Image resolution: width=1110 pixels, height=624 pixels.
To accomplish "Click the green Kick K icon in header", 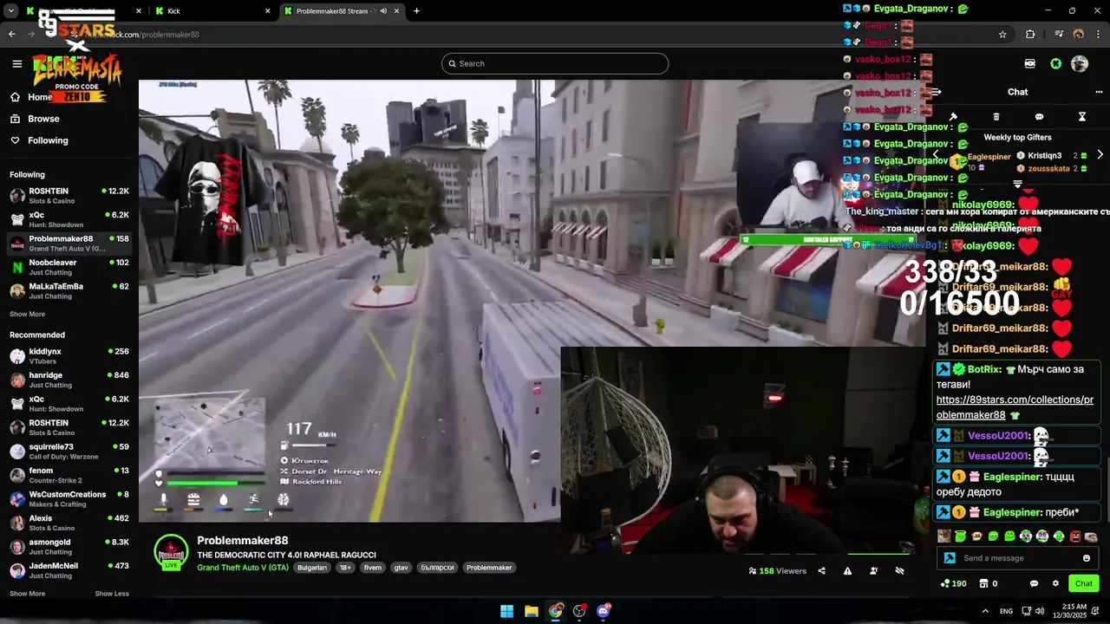I will click(1055, 63).
